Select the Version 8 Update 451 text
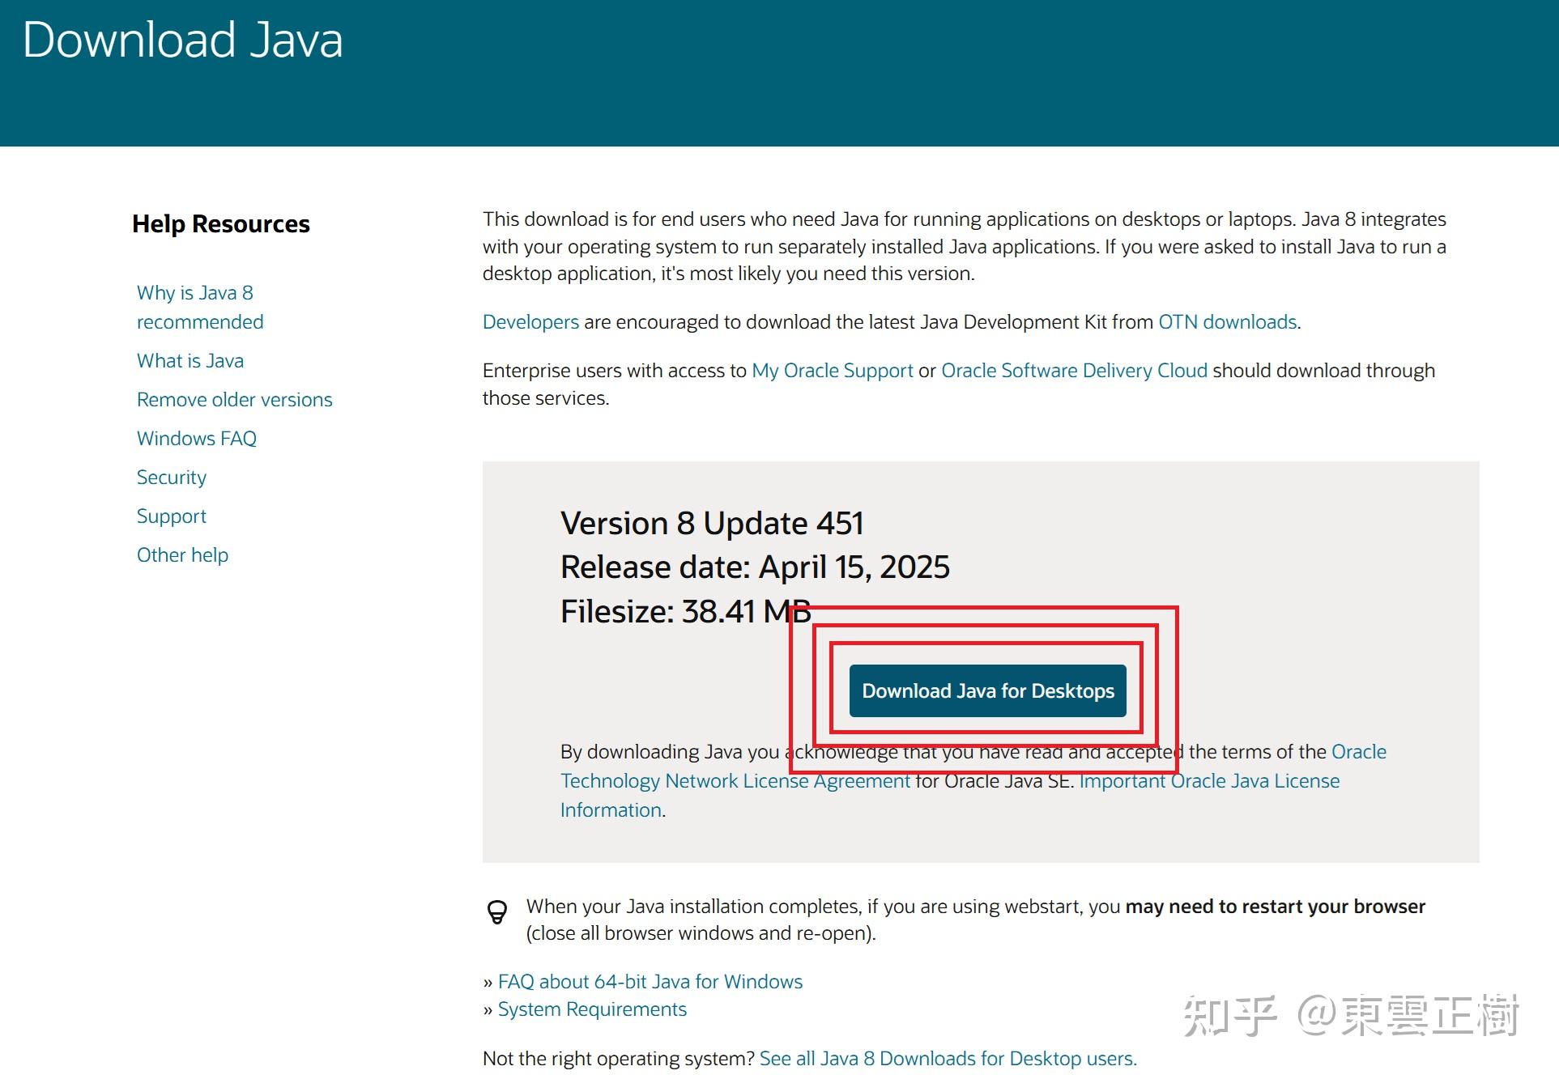Screen dimensions: 1559x1079 tap(712, 524)
